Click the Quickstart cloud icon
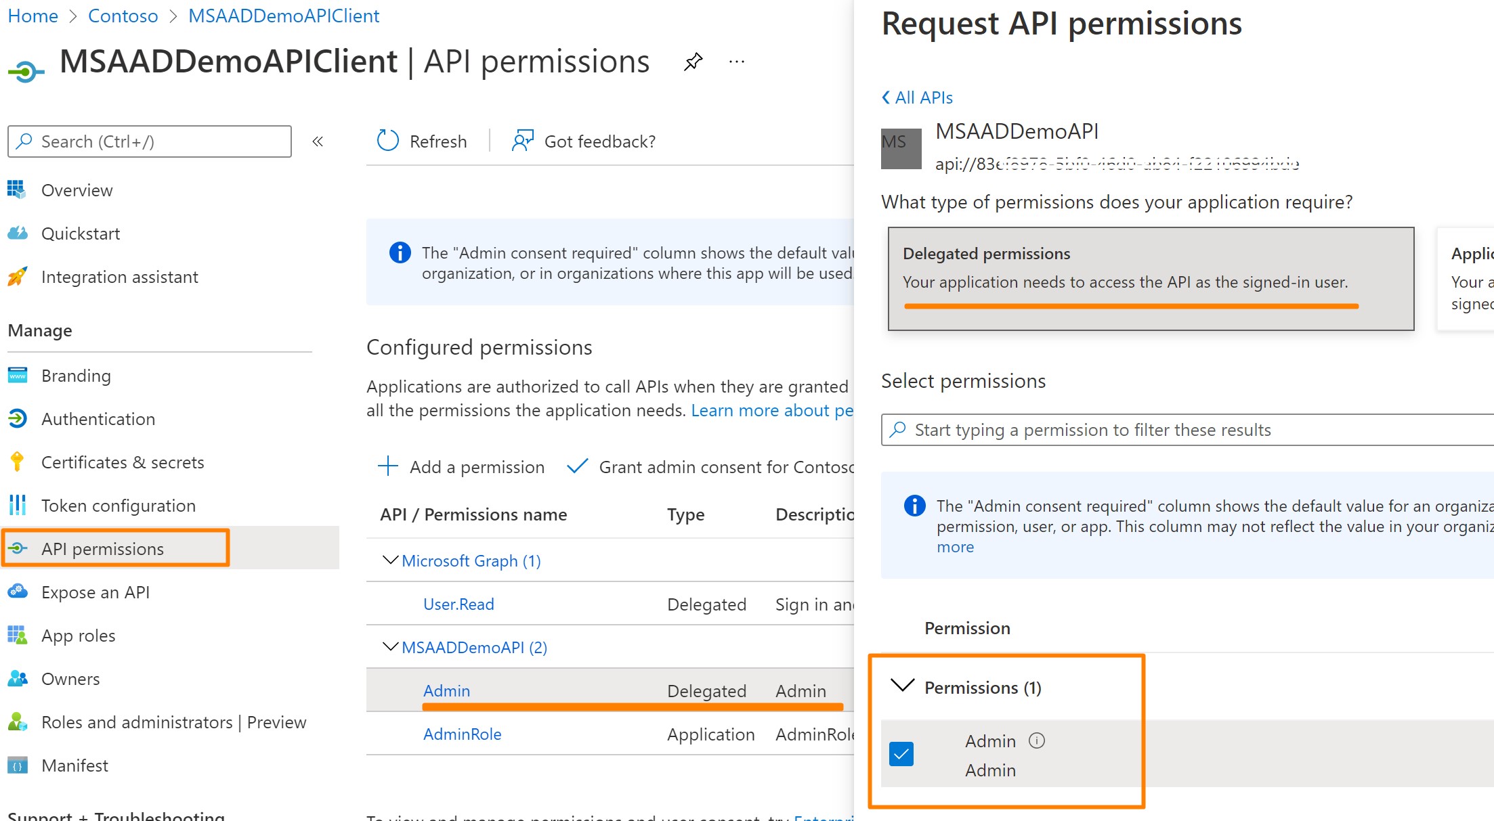This screenshot has width=1494, height=821. [x=18, y=233]
